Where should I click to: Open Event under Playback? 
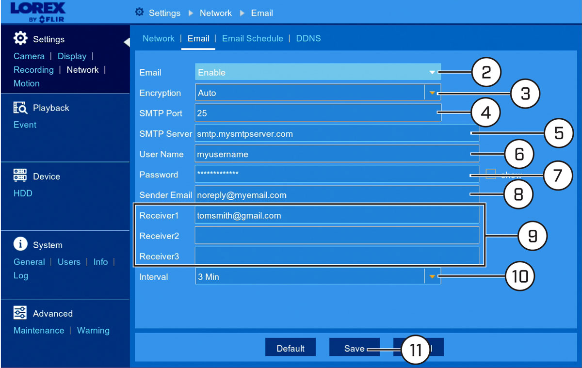[x=25, y=125]
